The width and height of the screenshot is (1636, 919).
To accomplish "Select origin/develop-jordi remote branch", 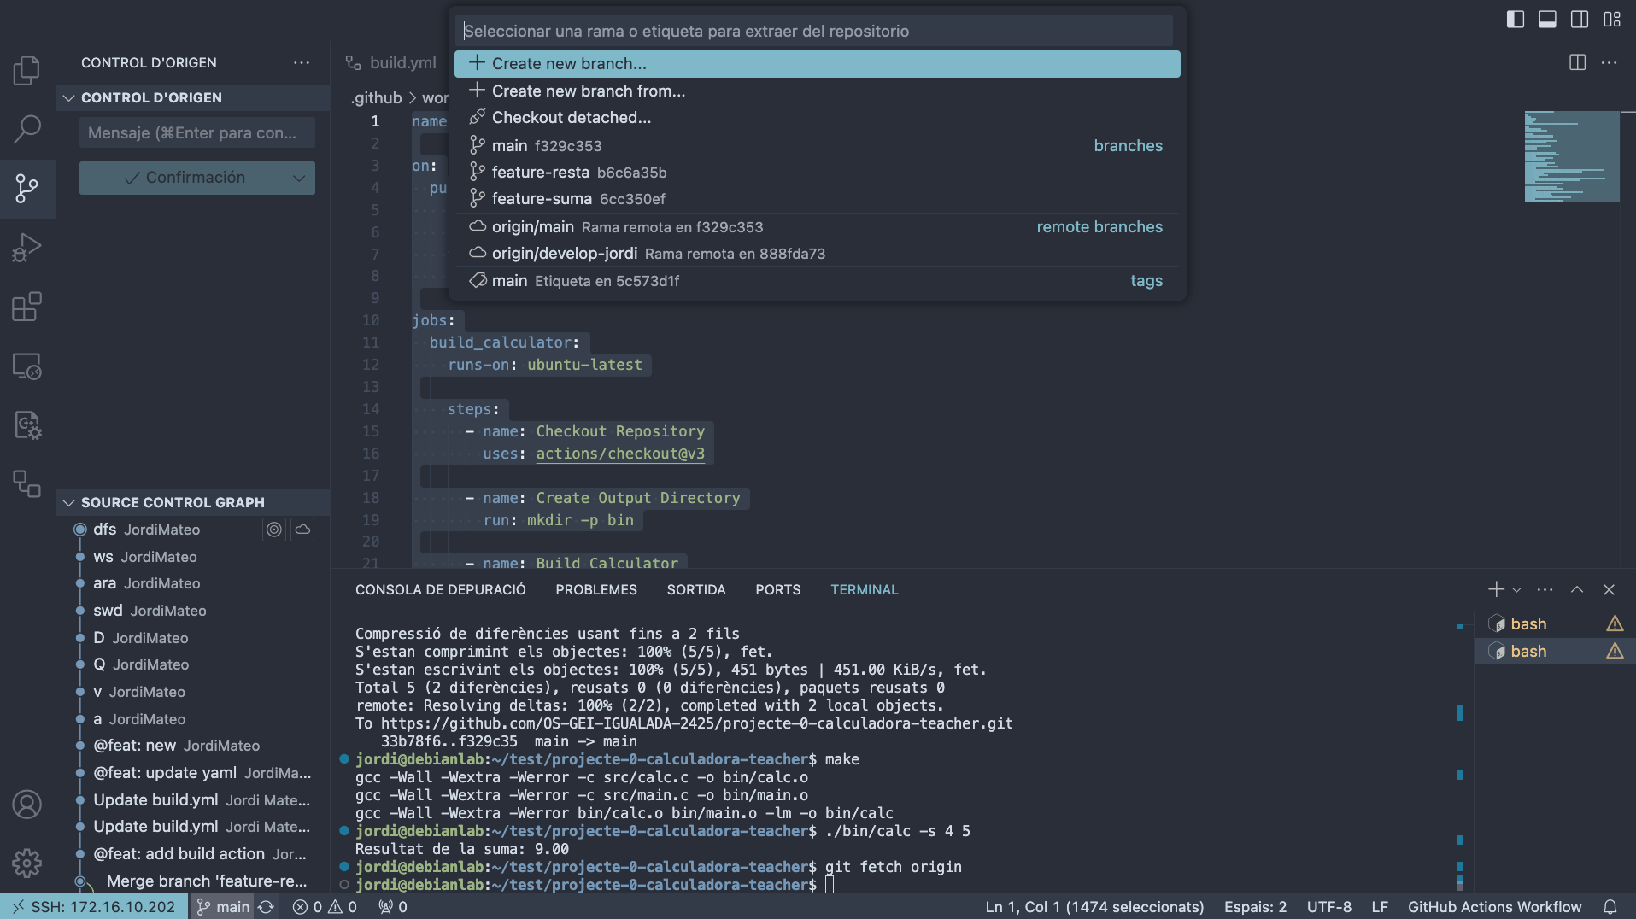I will 817,254.
